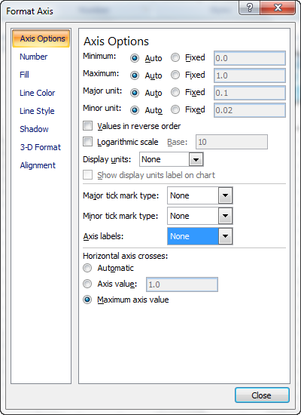The image size is (301, 415).
Task: Choose the Axis value radio option
Action: click(87, 284)
